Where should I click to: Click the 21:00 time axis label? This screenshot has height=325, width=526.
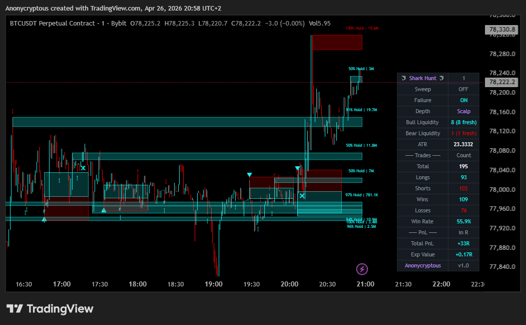pyautogui.click(x=365, y=284)
